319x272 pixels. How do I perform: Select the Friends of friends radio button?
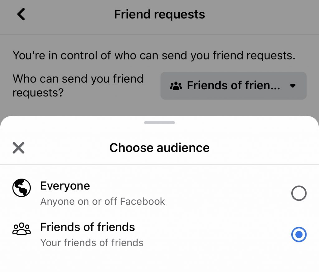[x=299, y=235]
